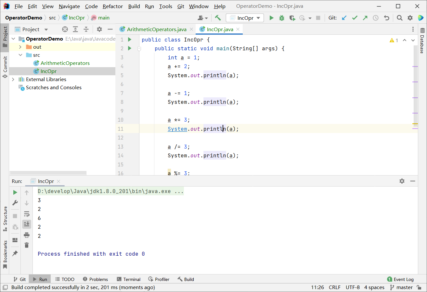This screenshot has width=427, height=292.
Task: Click the Build hammer icon in toolbar
Action: 218,18
